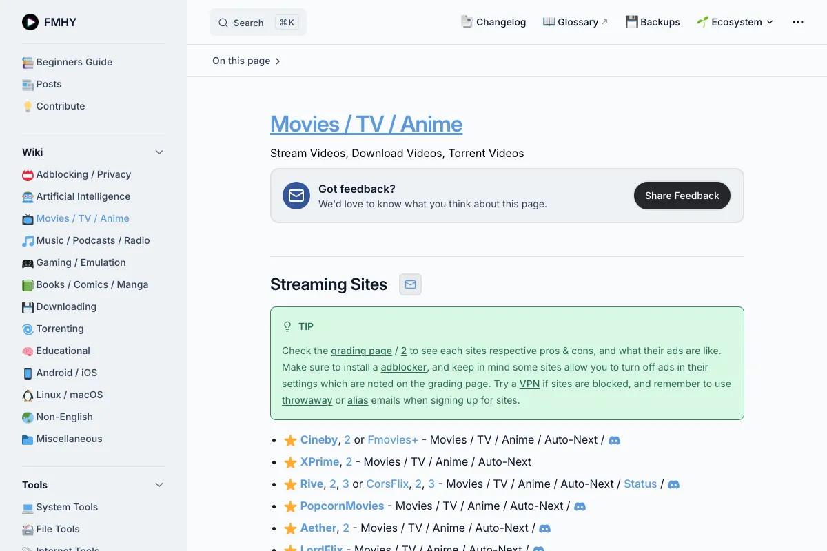This screenshot has height=551, width=827.
Task: Open the Changelog nav item
Action: coord(493,22)
